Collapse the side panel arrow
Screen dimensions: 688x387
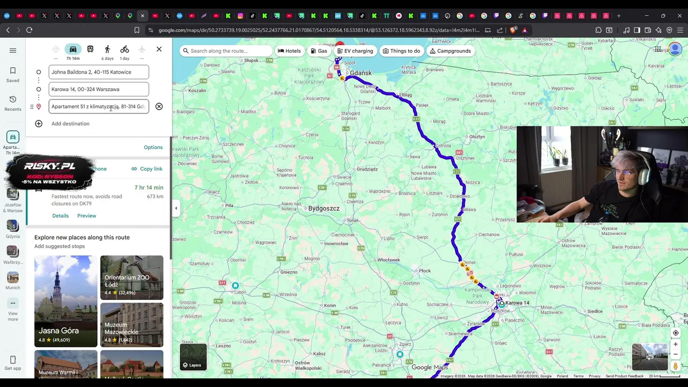click(x=176, y=208)
